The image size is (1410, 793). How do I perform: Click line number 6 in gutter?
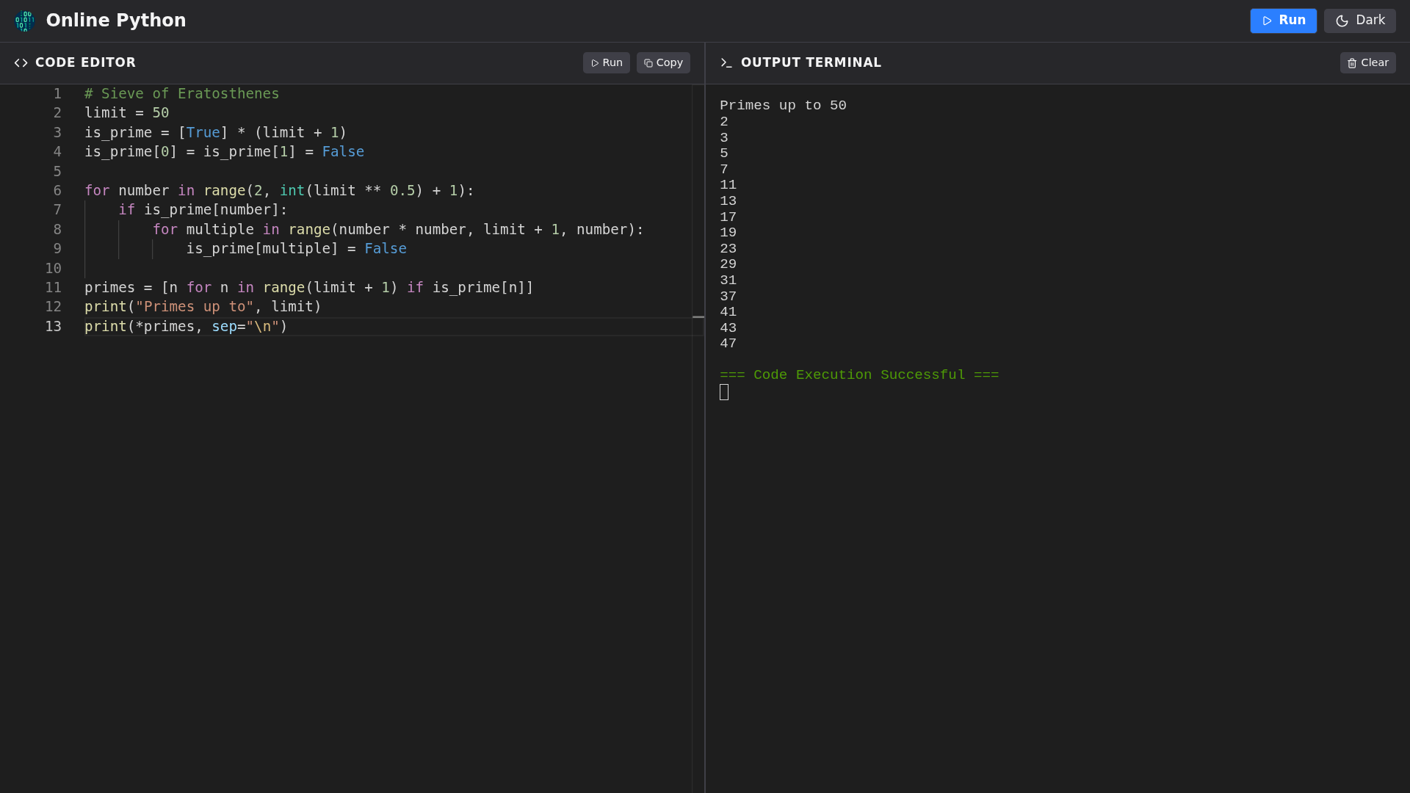click(57, 191)
